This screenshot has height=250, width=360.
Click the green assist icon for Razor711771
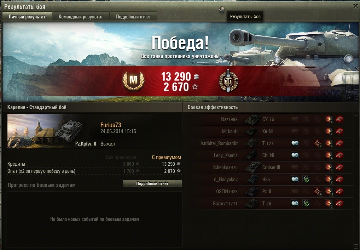(x=306, y=203)
